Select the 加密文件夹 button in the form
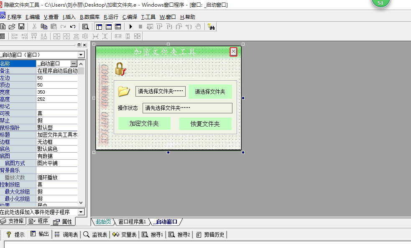 click(144, 123)
